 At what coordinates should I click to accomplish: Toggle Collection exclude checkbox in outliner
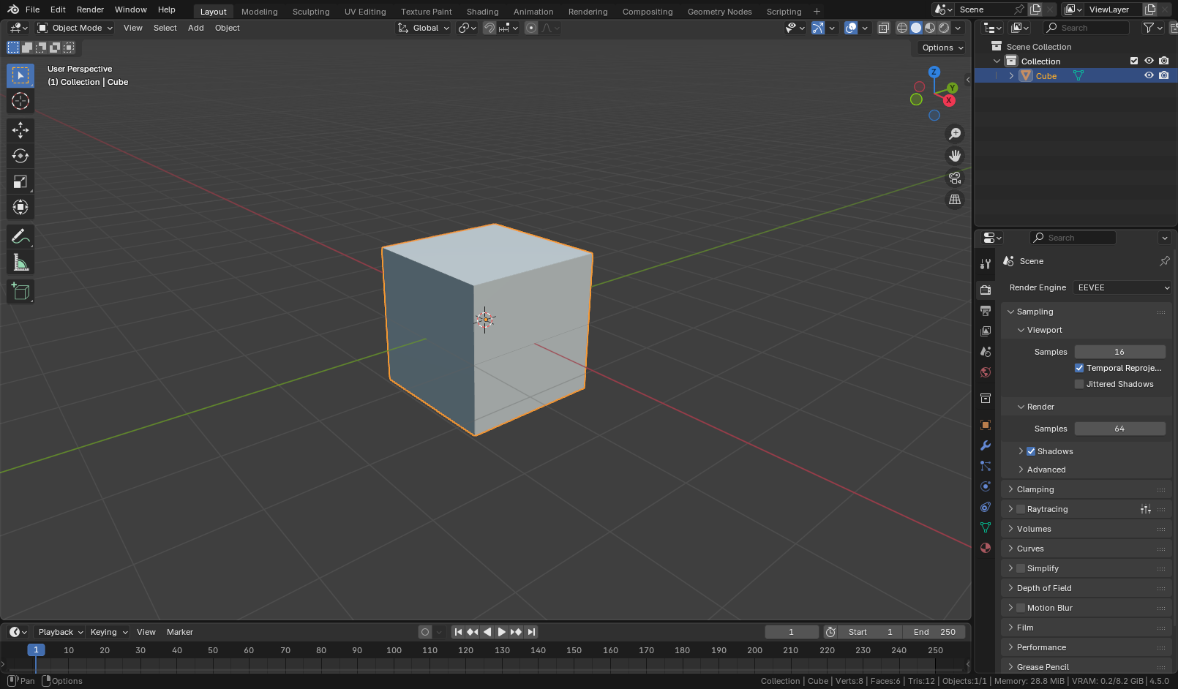[x=1134, y=61]
